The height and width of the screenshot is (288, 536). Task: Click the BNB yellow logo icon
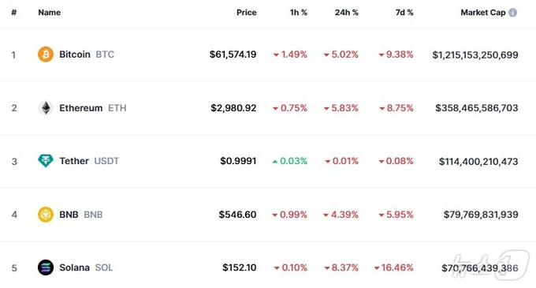click(46, 215)
